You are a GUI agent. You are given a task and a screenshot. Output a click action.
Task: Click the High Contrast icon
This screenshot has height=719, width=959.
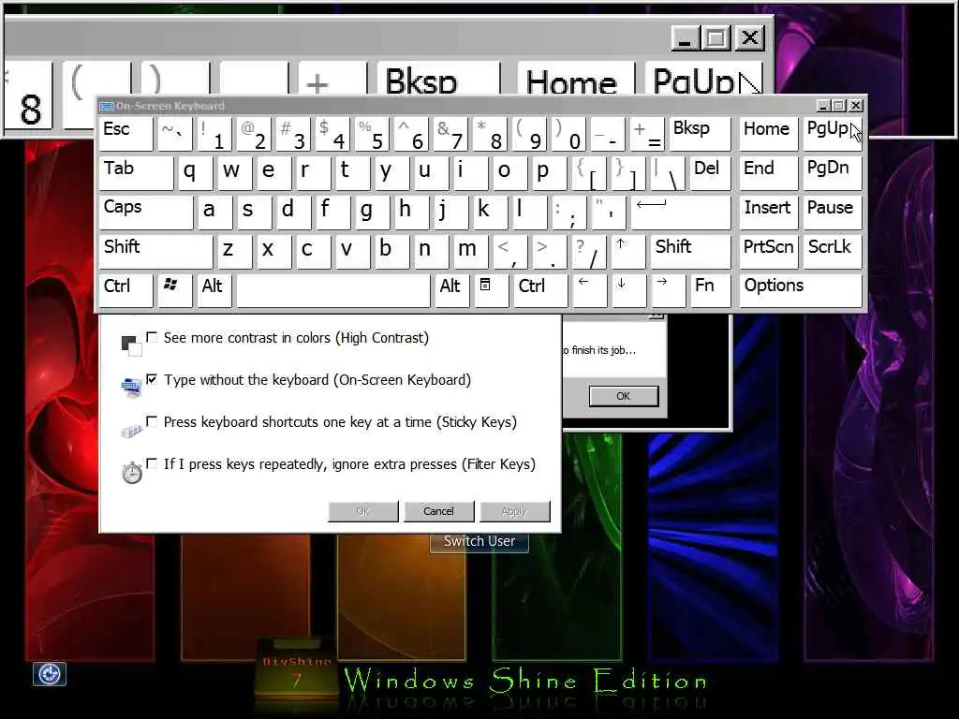pyautogui.click(x=131, y=345)
